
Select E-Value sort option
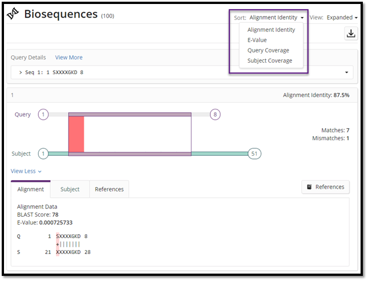pyautogui.click(x=257, y=40)
